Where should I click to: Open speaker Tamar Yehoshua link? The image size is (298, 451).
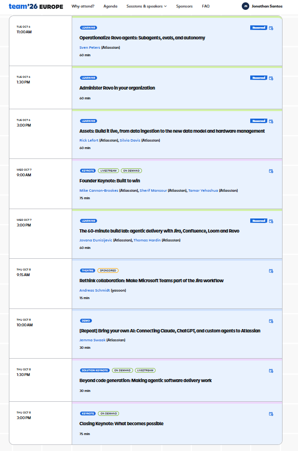(203, 190)
